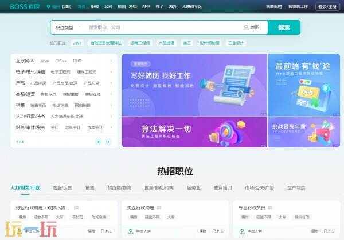This screenshot has height=240, width=344.
Task: Open the 写好简历 找好工作 banner
Action: point(194,85)
